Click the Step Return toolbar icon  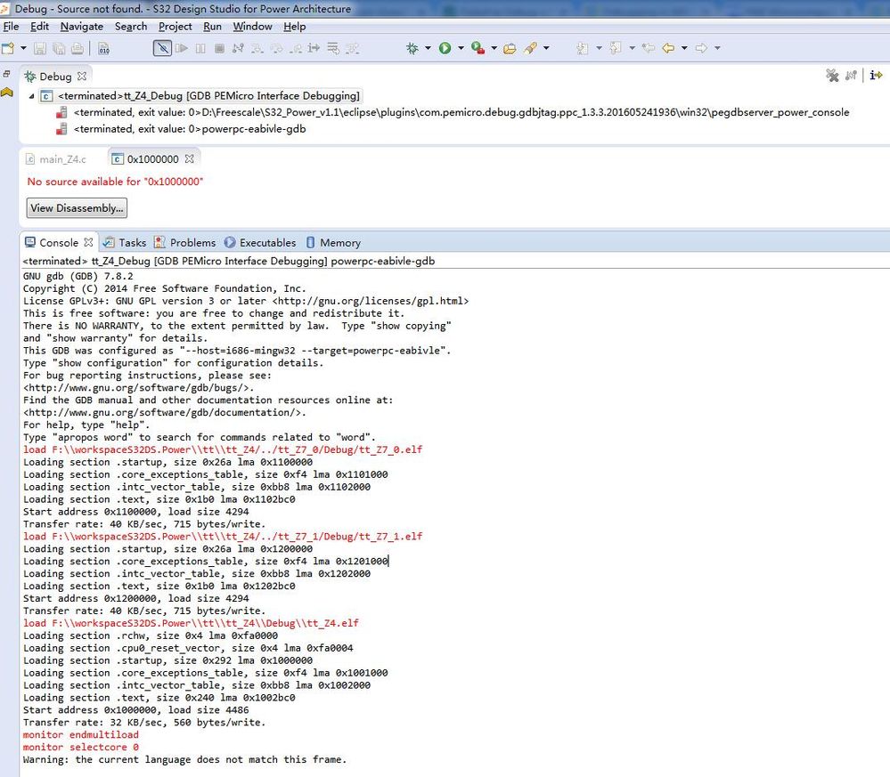tap(295, 48)
